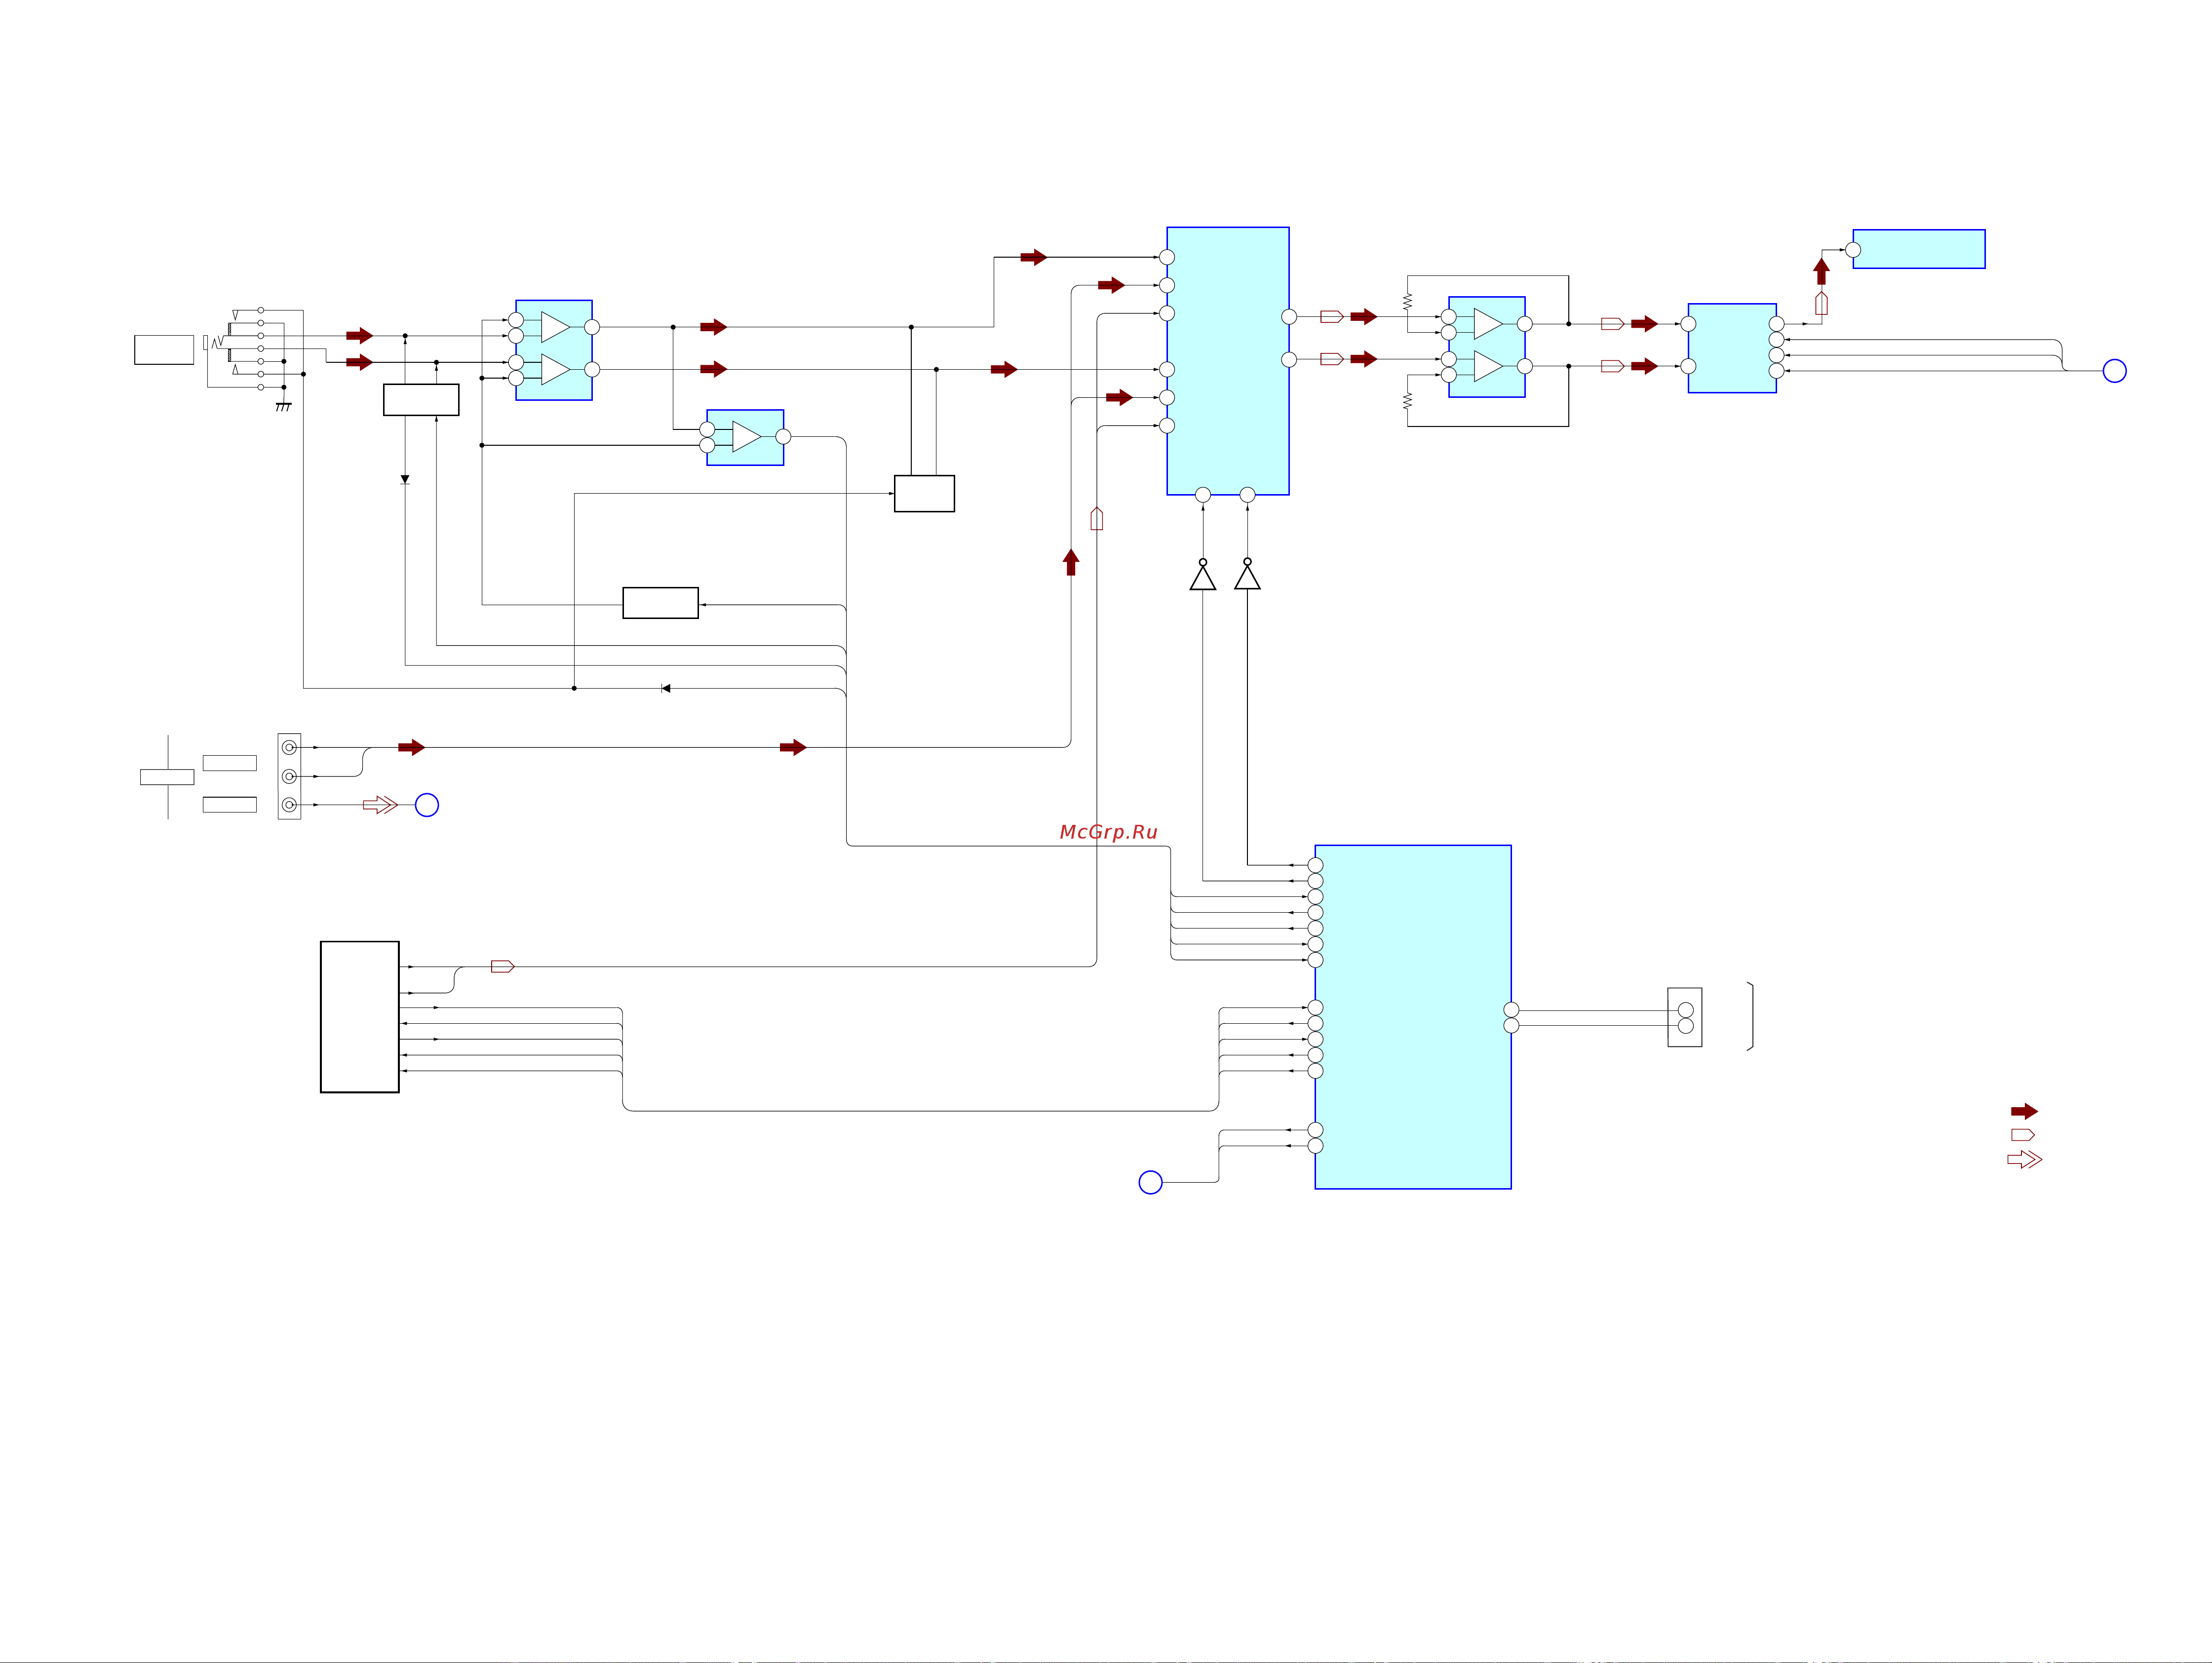Click the upward solid arrow below top-right block
This screenshot has height=1663, width=2212.
tap(1821, 271)
